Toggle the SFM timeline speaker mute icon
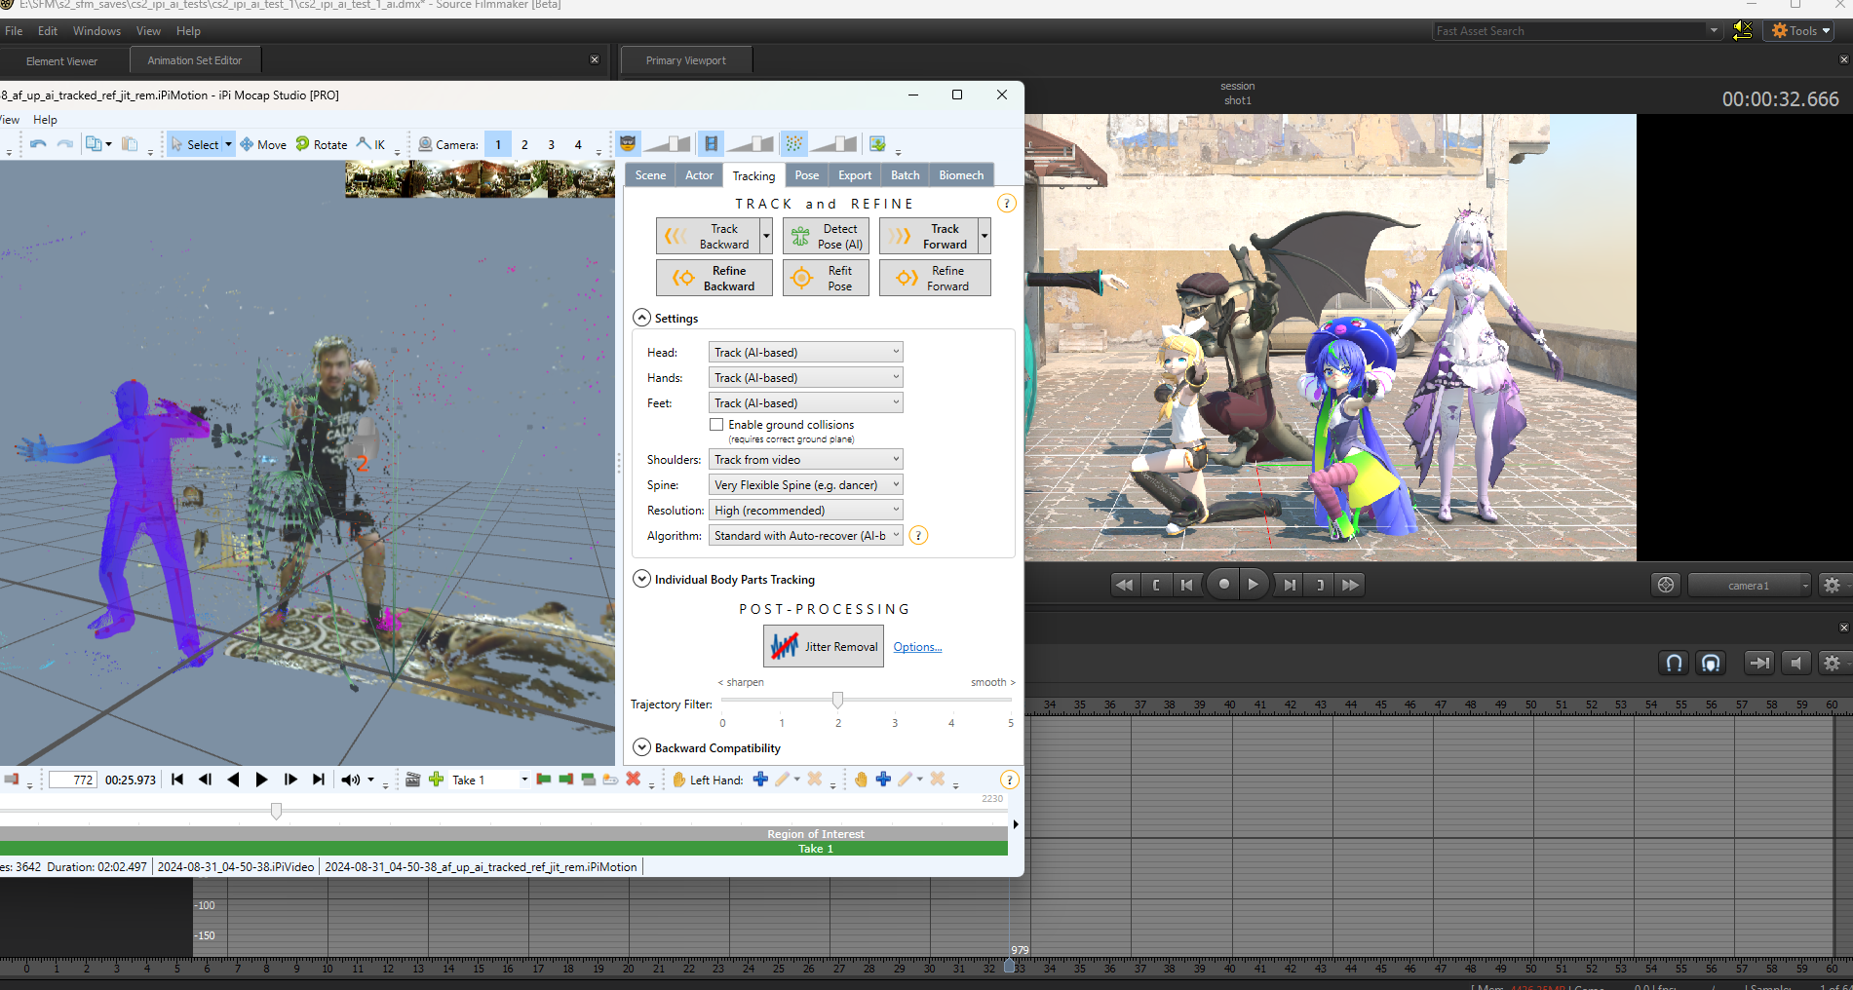Viewport: 1853px width, 990px height. (x=1795, y=664)
